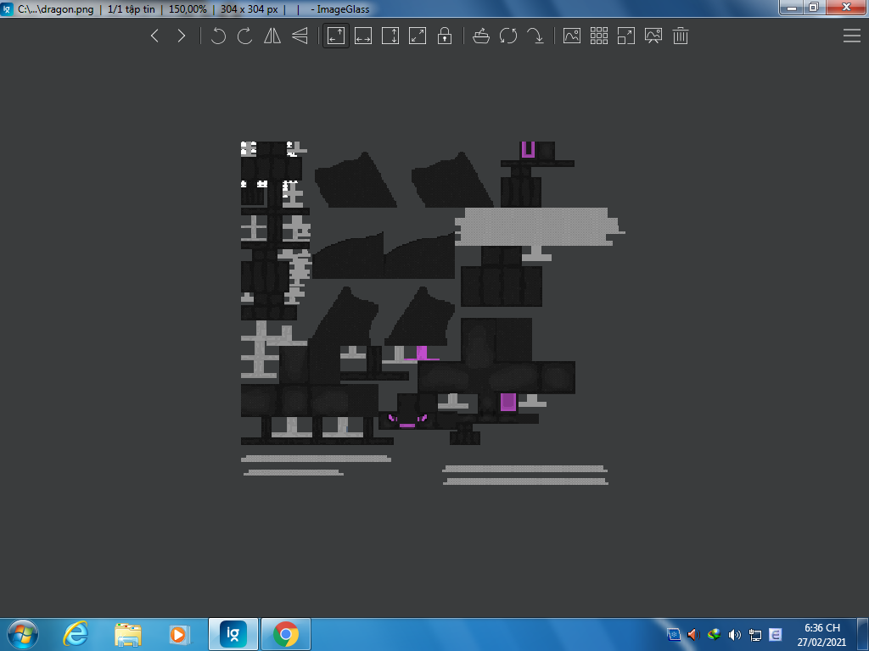
Task: Click the dragon texture image on canvas
Action: (433, 314)
